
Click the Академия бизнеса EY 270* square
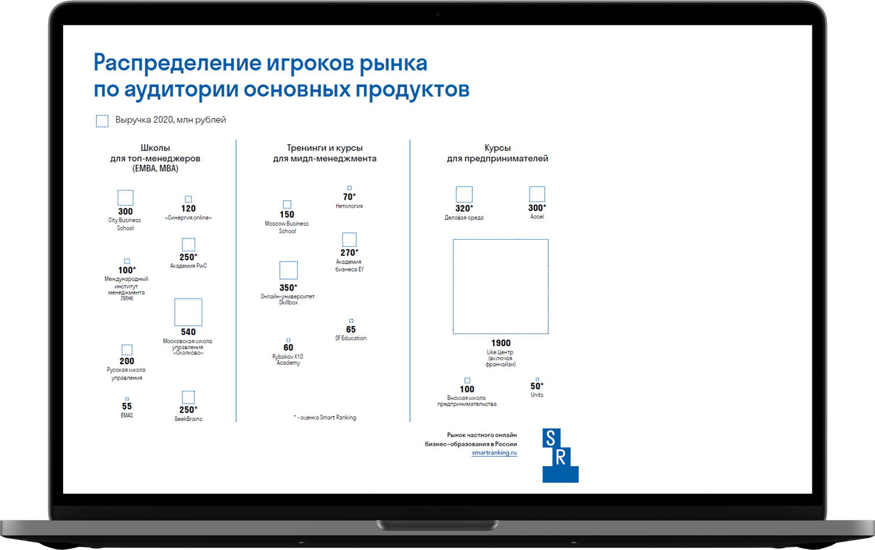coord(349,240)
